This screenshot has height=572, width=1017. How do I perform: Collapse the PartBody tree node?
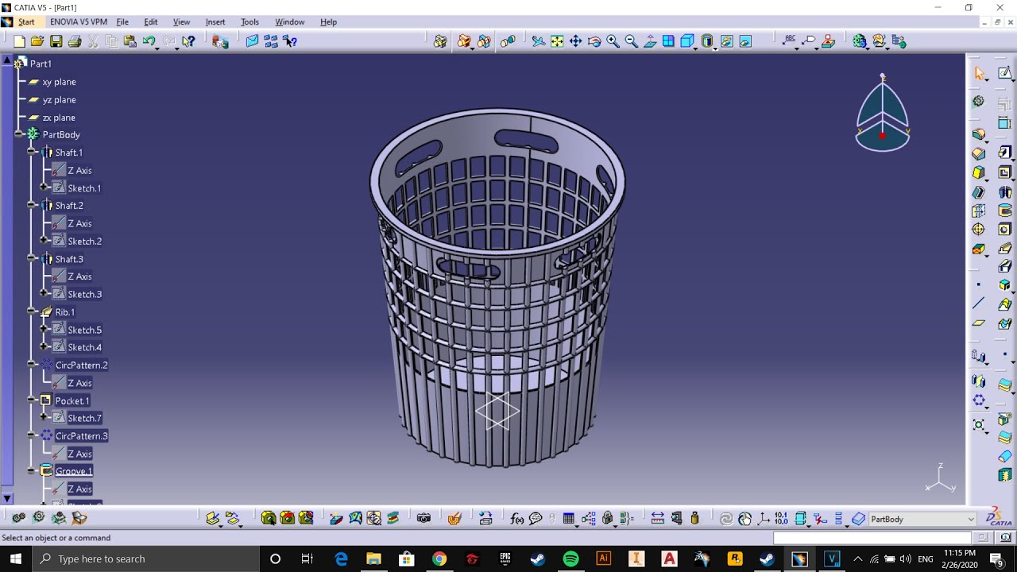(x=18, y=134)
